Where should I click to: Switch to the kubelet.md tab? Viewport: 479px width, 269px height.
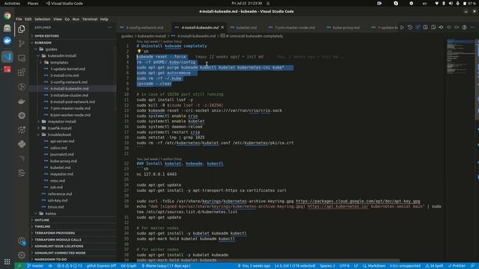(x=246, y=28)
